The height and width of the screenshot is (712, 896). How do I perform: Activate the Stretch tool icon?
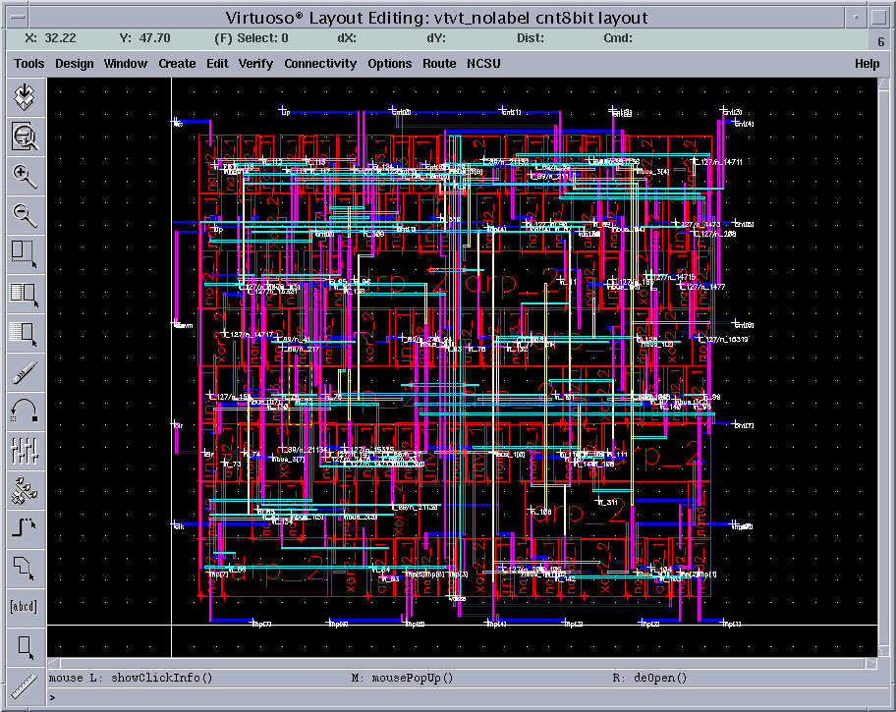pos(25,253)
